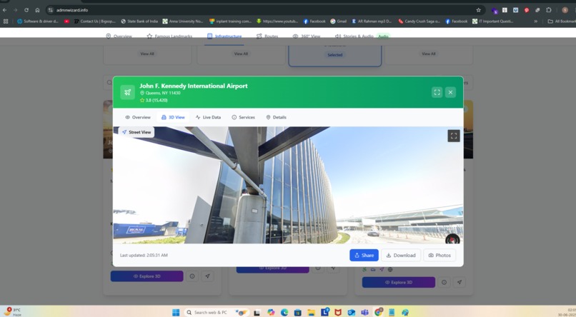Open the Infrastructure page tab
The height and width of the screenshot is (317, 576).
224,36
